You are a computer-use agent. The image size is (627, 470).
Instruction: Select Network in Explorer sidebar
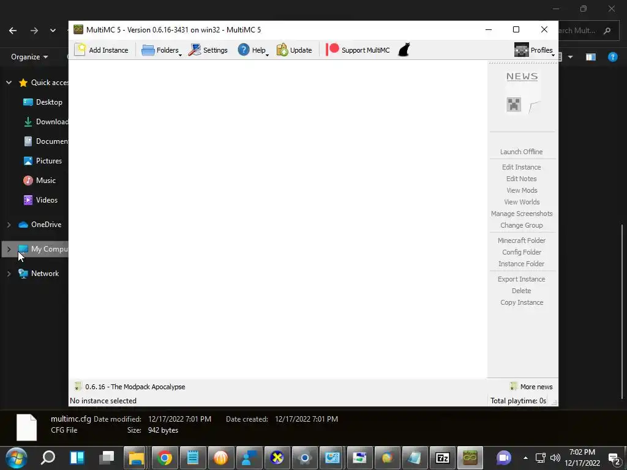click(39, 274)
